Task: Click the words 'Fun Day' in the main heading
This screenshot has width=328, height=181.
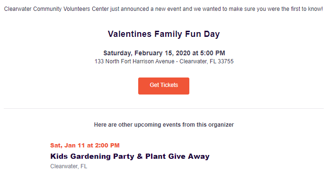Action: 202,34
